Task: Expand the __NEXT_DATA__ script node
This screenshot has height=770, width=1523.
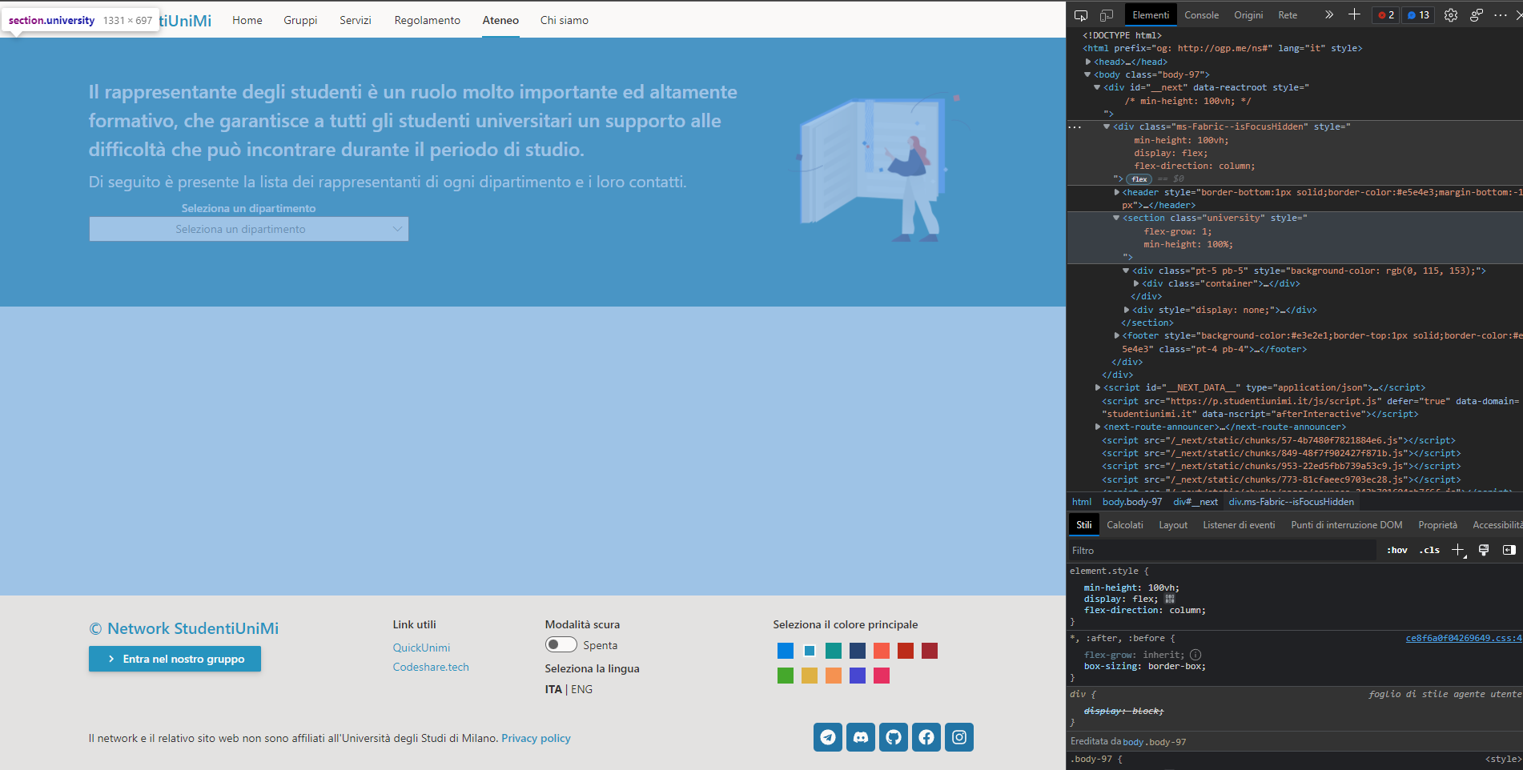Action: click(x=1097, y=387)
